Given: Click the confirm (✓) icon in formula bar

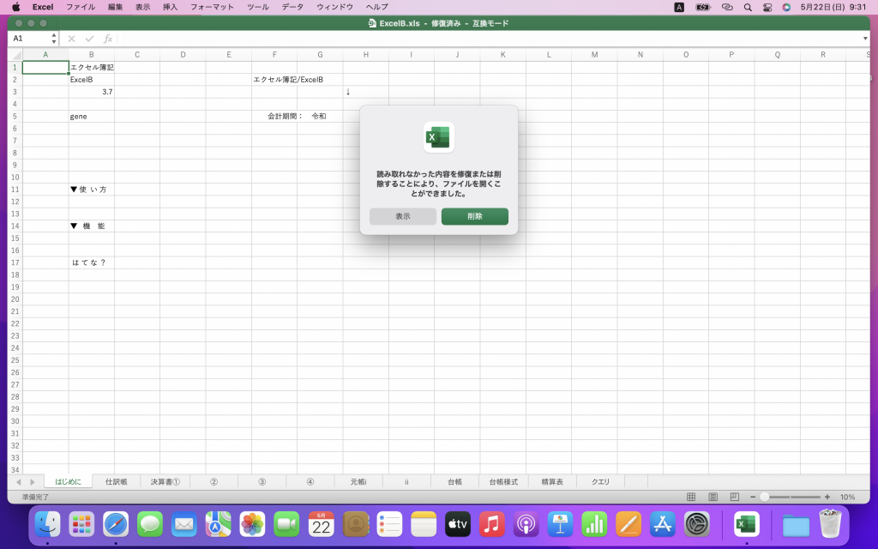Looking at the screenshot, I should point(89,38).
